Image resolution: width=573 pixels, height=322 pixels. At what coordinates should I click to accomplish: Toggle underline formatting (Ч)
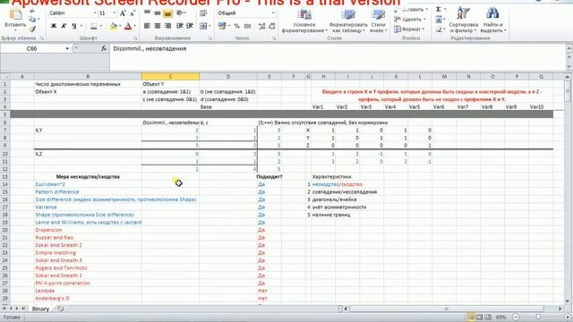point(74,26)
